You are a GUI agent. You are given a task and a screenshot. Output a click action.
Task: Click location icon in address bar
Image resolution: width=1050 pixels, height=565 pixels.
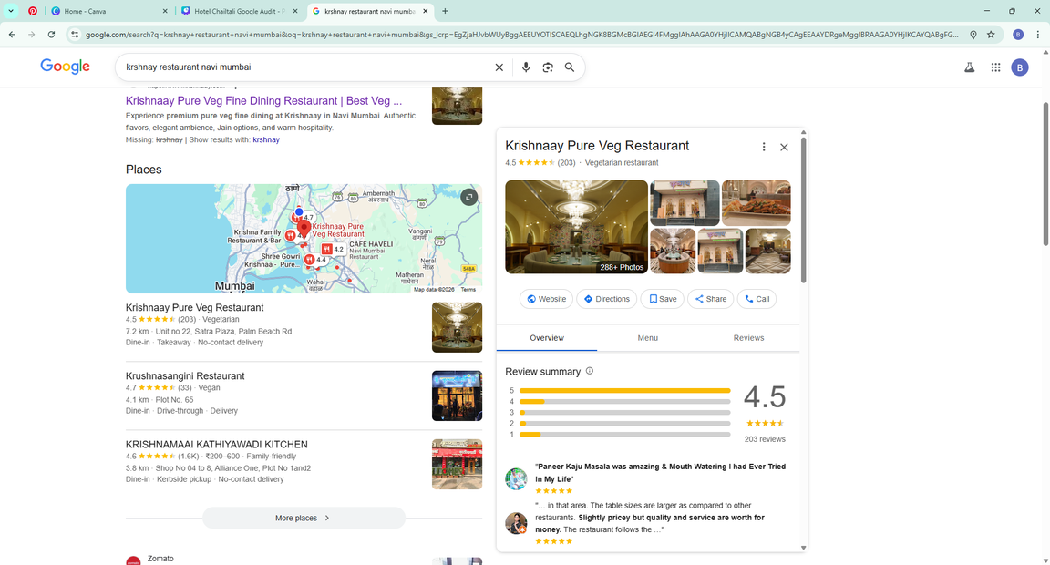[973, 34]
